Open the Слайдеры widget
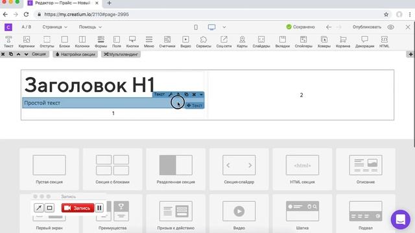The height and width of the screenshot is (233, 415). (x=261, y=41)
